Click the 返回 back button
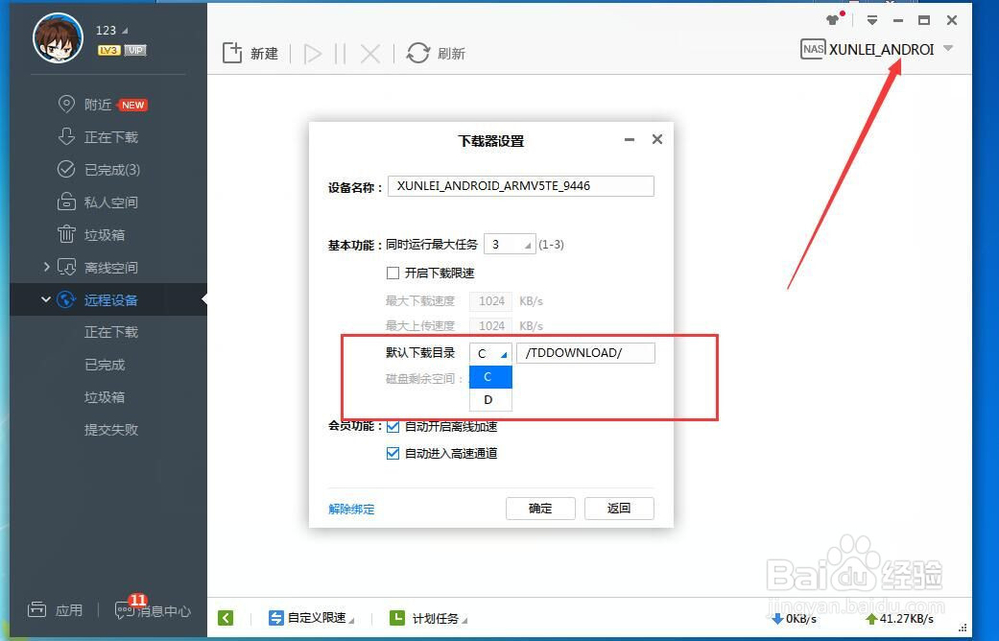999x641 pixels. [x=619, y=508]
